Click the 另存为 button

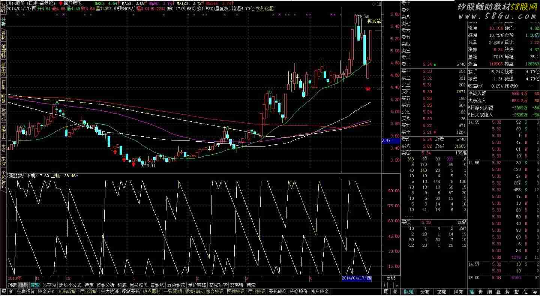pos(49,285)
